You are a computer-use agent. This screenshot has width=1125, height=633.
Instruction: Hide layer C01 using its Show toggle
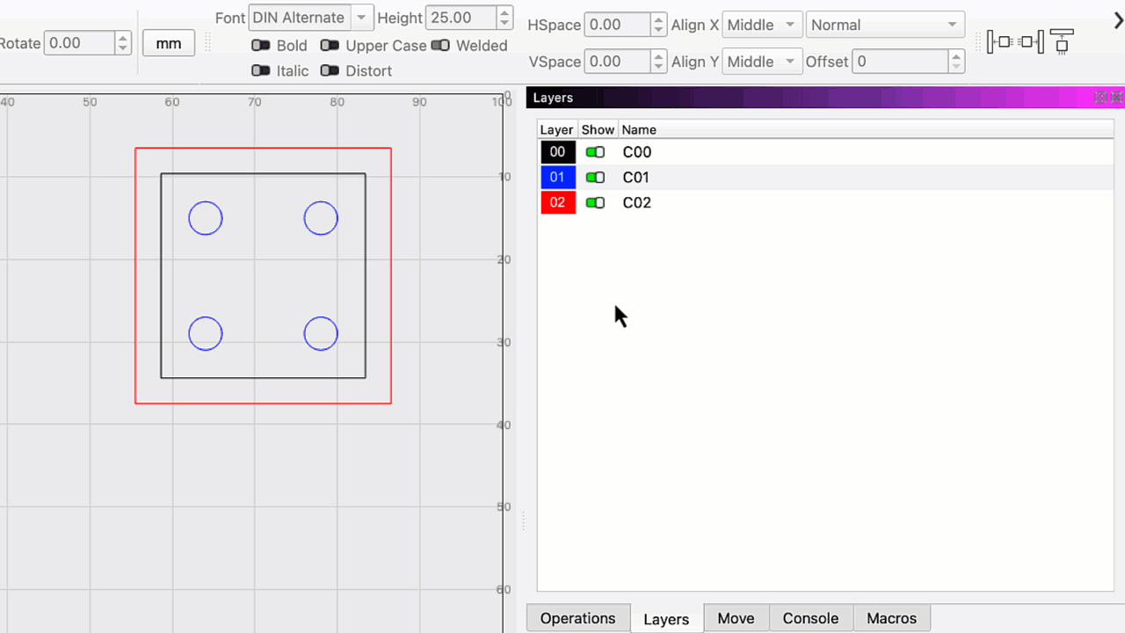coord(595,178)
